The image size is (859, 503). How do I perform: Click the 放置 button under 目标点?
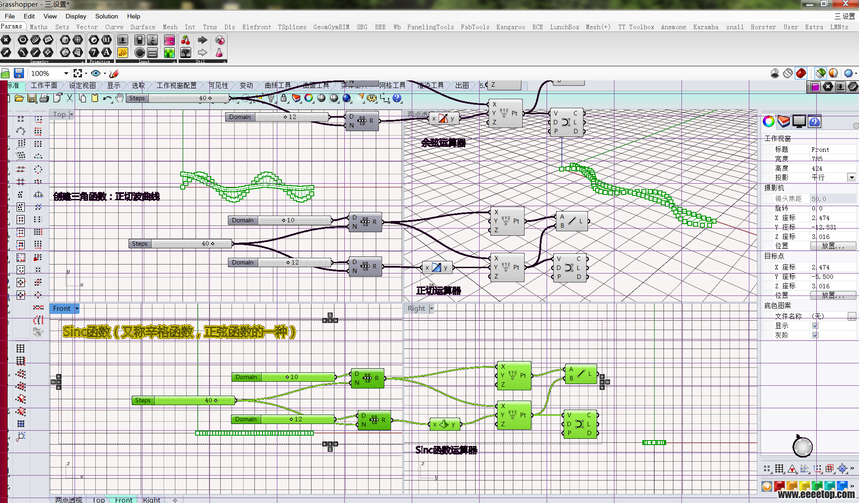[x=832, y=295]
